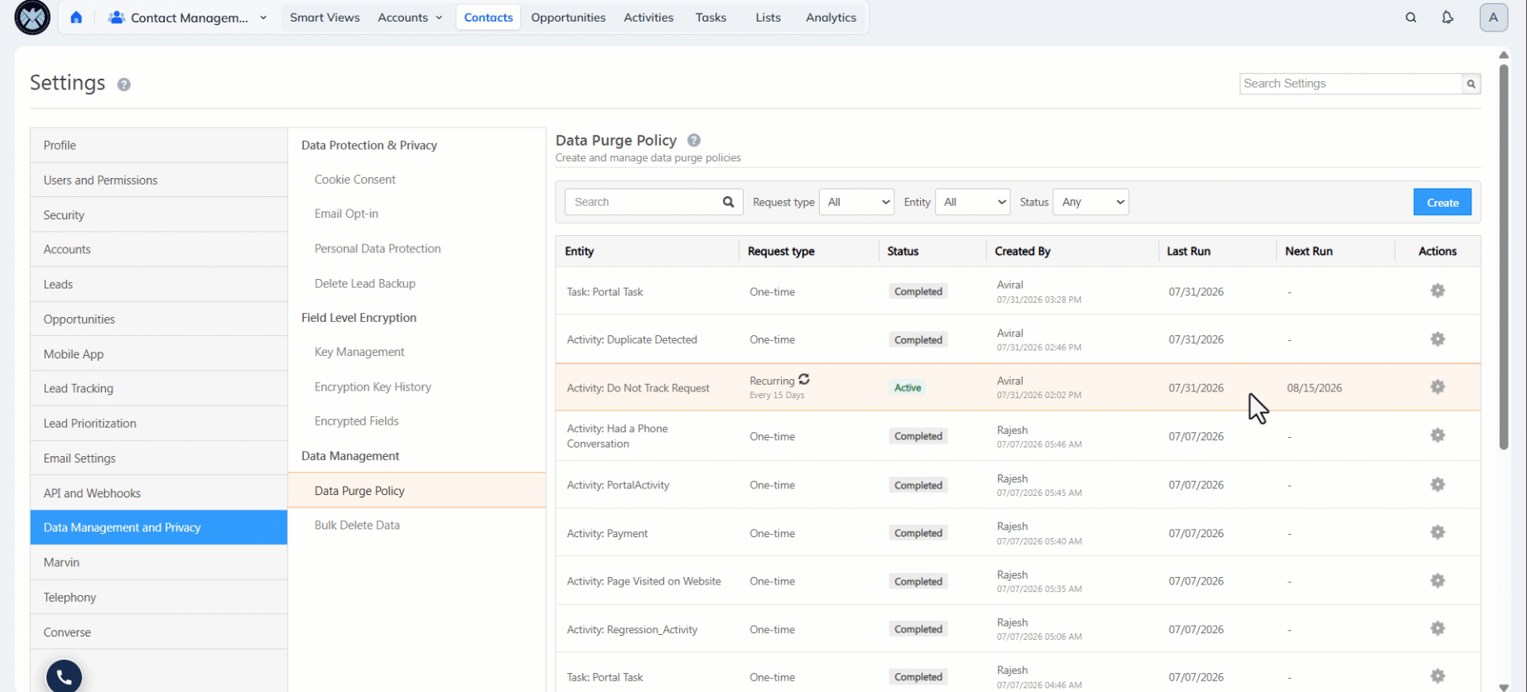This screenshot has height=692, width=1527.
Task: Open Marvin settings section
Action: click(159, 562)
